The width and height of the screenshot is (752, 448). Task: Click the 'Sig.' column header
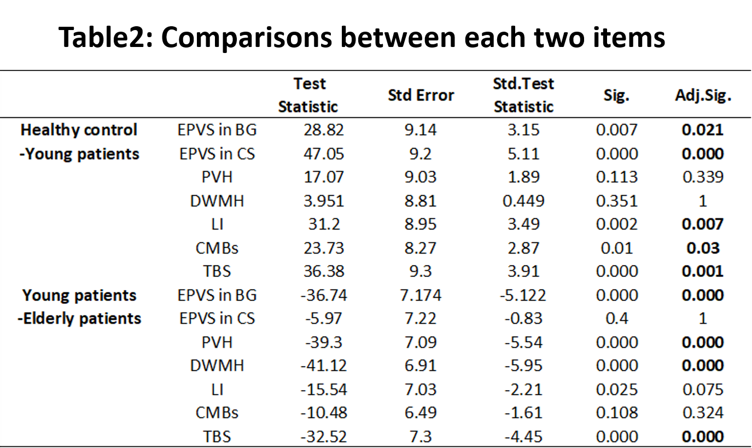pos(616,96)
